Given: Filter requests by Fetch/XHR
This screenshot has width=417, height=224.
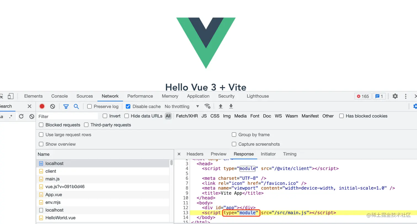Looking at the screenshot, I should coord(187,116).
